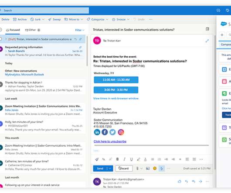
Task: Open the text highlight tool
Action: tap(138, 159)
